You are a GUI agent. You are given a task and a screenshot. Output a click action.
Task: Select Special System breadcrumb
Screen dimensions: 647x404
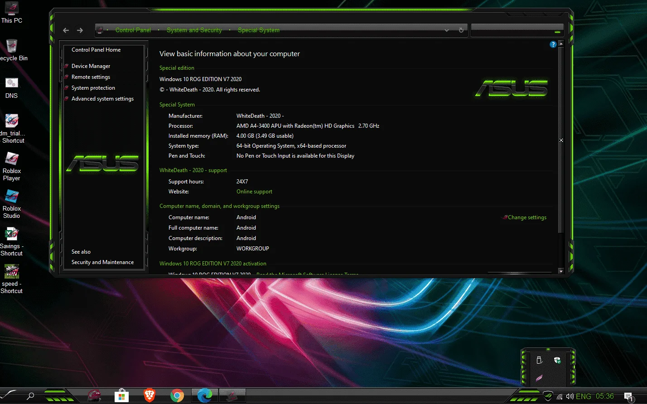(x=259, y=30)
